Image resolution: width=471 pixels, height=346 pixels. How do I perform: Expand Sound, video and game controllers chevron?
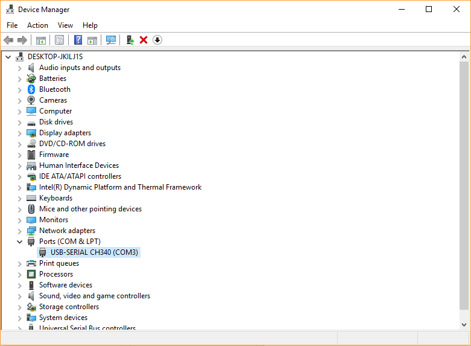19,296
